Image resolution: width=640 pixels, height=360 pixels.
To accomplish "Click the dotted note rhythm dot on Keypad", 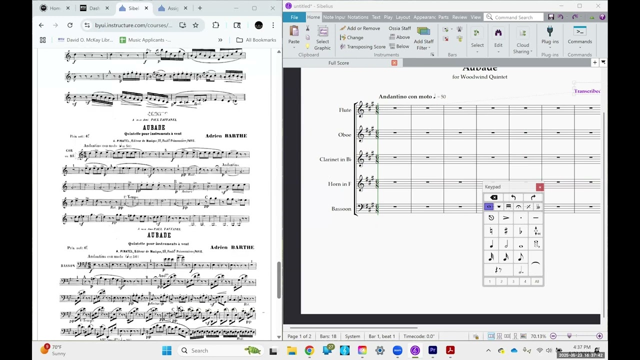I will click(521, 270).
